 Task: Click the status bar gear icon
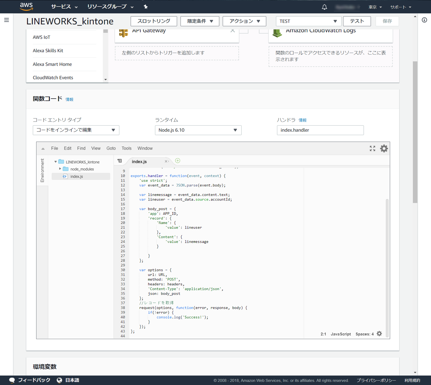pyautogui.click(x=379, y=334)
